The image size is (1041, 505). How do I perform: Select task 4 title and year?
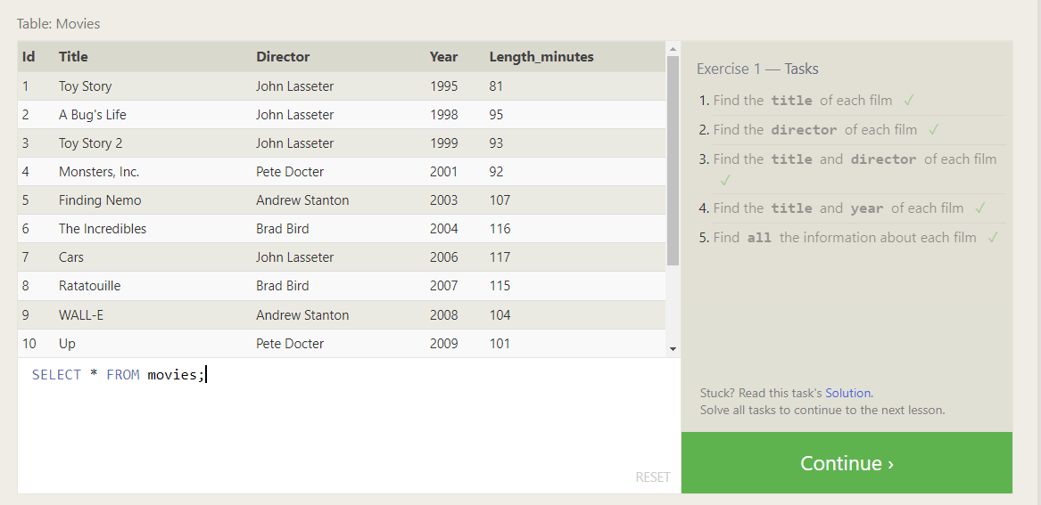838,208
